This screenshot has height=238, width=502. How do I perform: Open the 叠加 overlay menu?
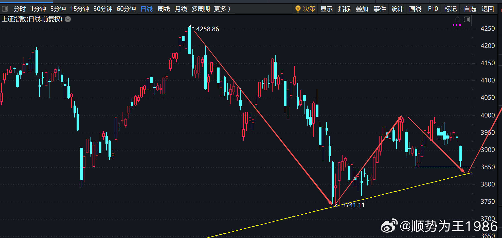click(x=362, y=9)
